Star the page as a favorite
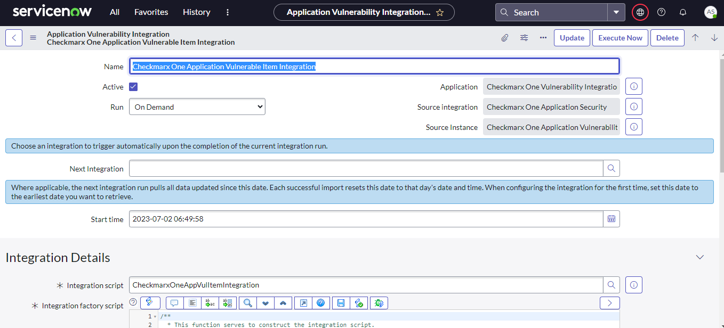Screen dimensions: 724x328 pyautogui.click(x=440, y=13)
